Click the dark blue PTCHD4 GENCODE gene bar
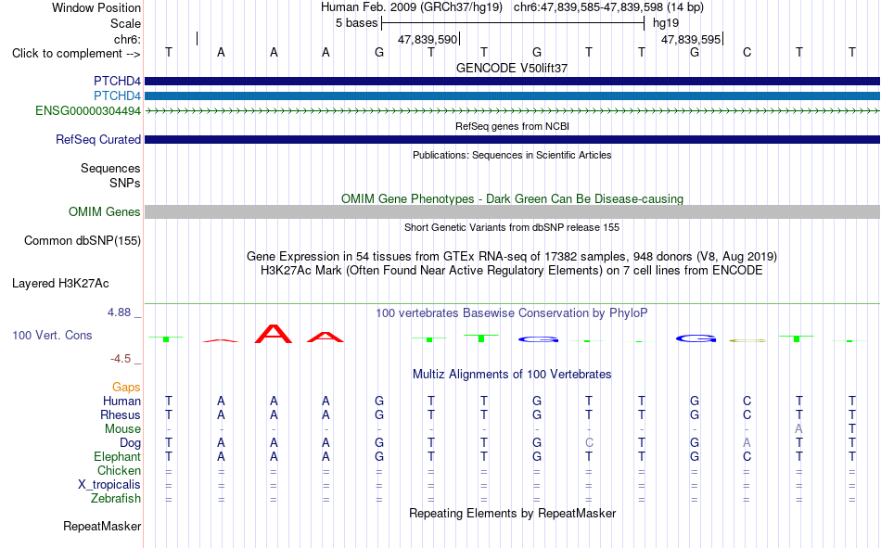This screenshot has height=548, width=881. tap(512, 81)
